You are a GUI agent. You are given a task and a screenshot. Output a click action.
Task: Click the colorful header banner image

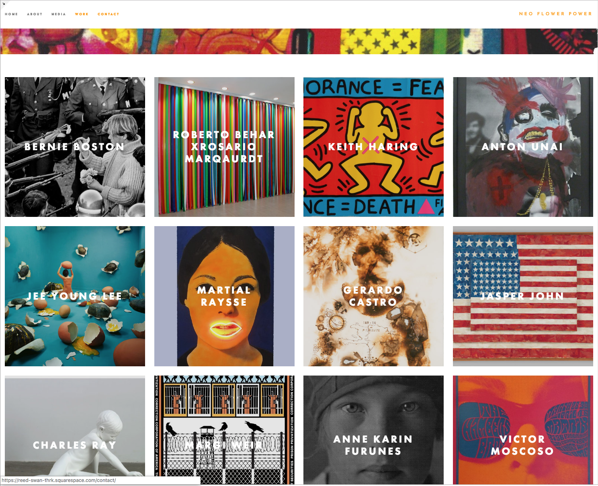(x=297, y=41)
